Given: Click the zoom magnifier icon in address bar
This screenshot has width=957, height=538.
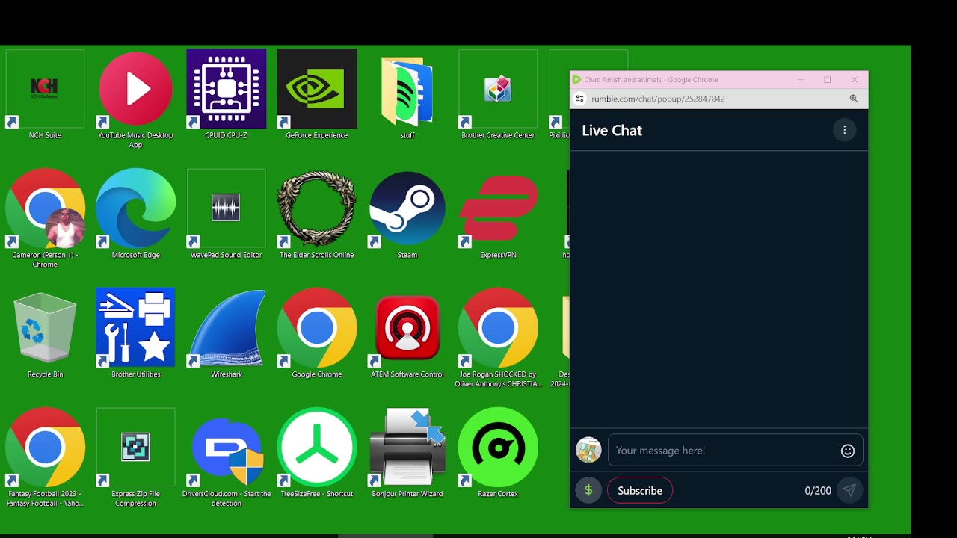Looking at the screenshot, I should pyautogui.click(x=854, y=99).
